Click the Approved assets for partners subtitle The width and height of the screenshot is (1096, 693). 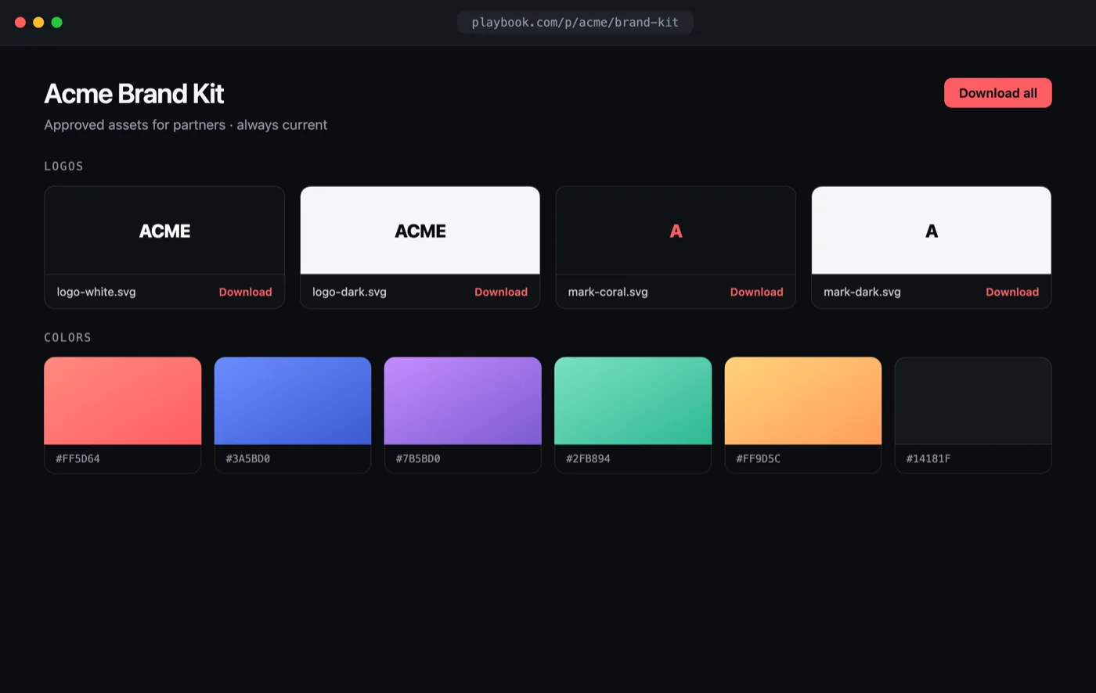[186, 124]
